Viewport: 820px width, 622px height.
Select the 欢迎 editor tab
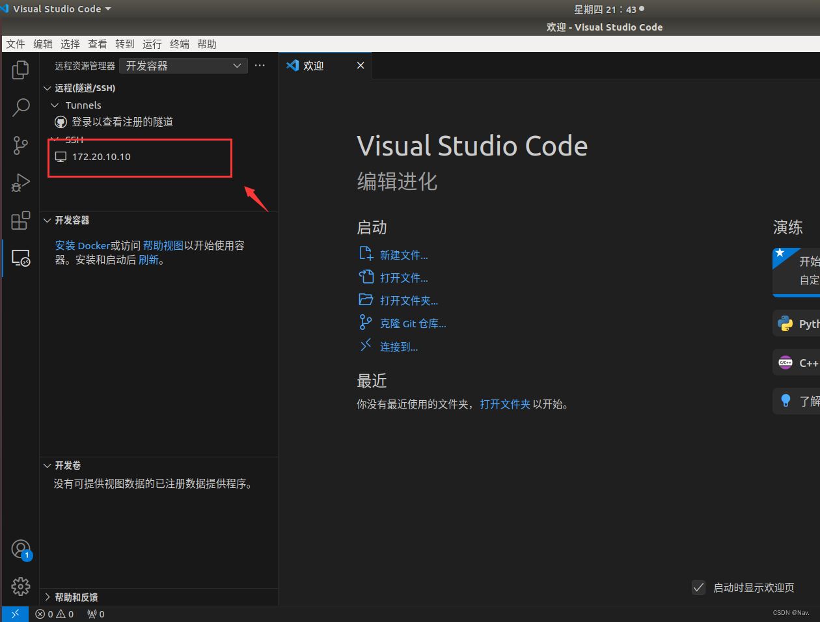[x=325, y=66]
